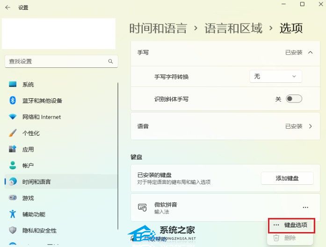Viewport: 326px width, 247px height.
Task: Open 辅助功能 accessibility settings
Action: [34, 214]
